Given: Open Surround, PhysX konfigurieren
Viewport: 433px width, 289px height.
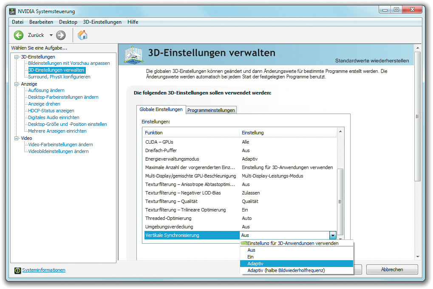Looking at the screenshot, I should point(59,77).
